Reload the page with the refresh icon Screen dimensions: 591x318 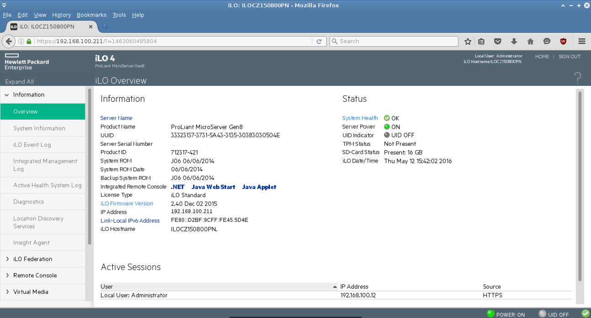(x=319, y=41)
